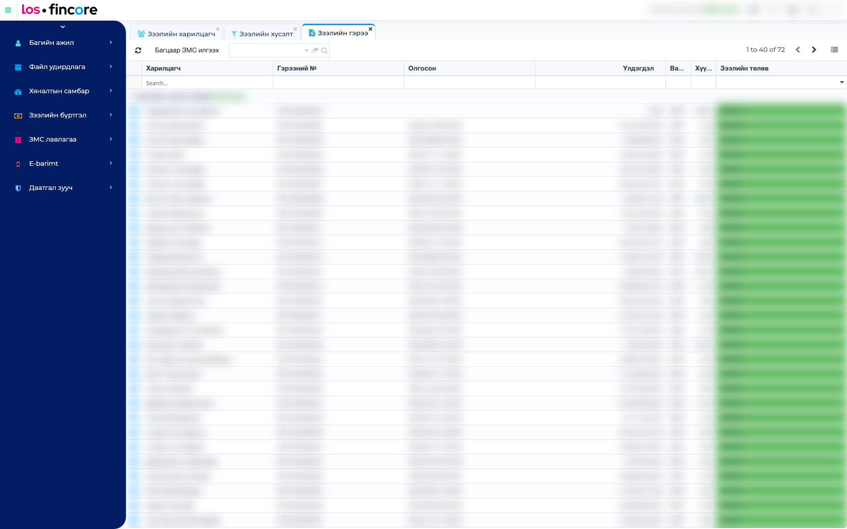Screen dimensions: 847x529
Task: Expand the Даатгал зууч menu chevron
Action: [111, 187]
